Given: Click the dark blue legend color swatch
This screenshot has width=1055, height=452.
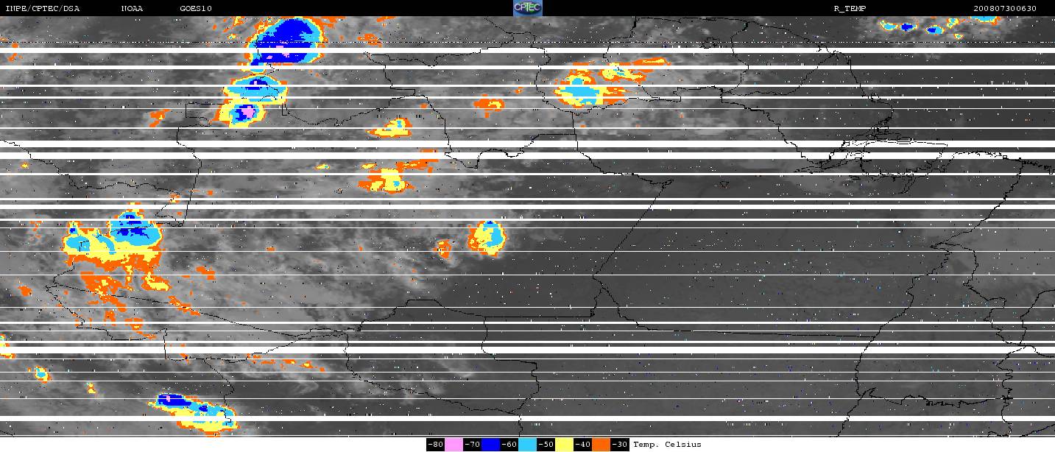Looking at the screenshot, I should tap(490, 445).
